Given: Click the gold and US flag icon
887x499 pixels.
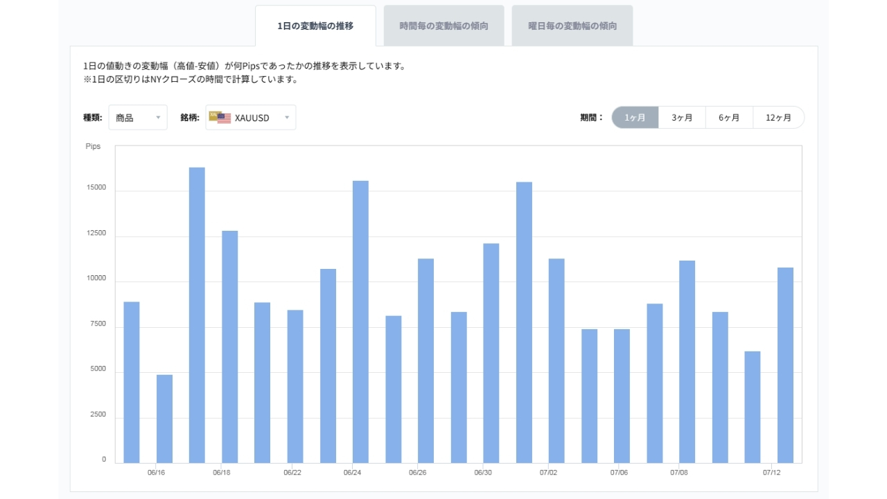Looking at the screenshot, I should 220,117.
